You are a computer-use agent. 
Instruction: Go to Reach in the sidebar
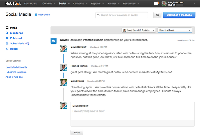coord(14,49)
